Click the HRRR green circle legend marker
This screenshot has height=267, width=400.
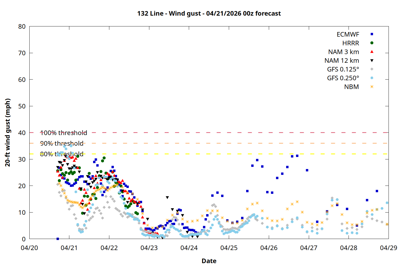(372, 43)
